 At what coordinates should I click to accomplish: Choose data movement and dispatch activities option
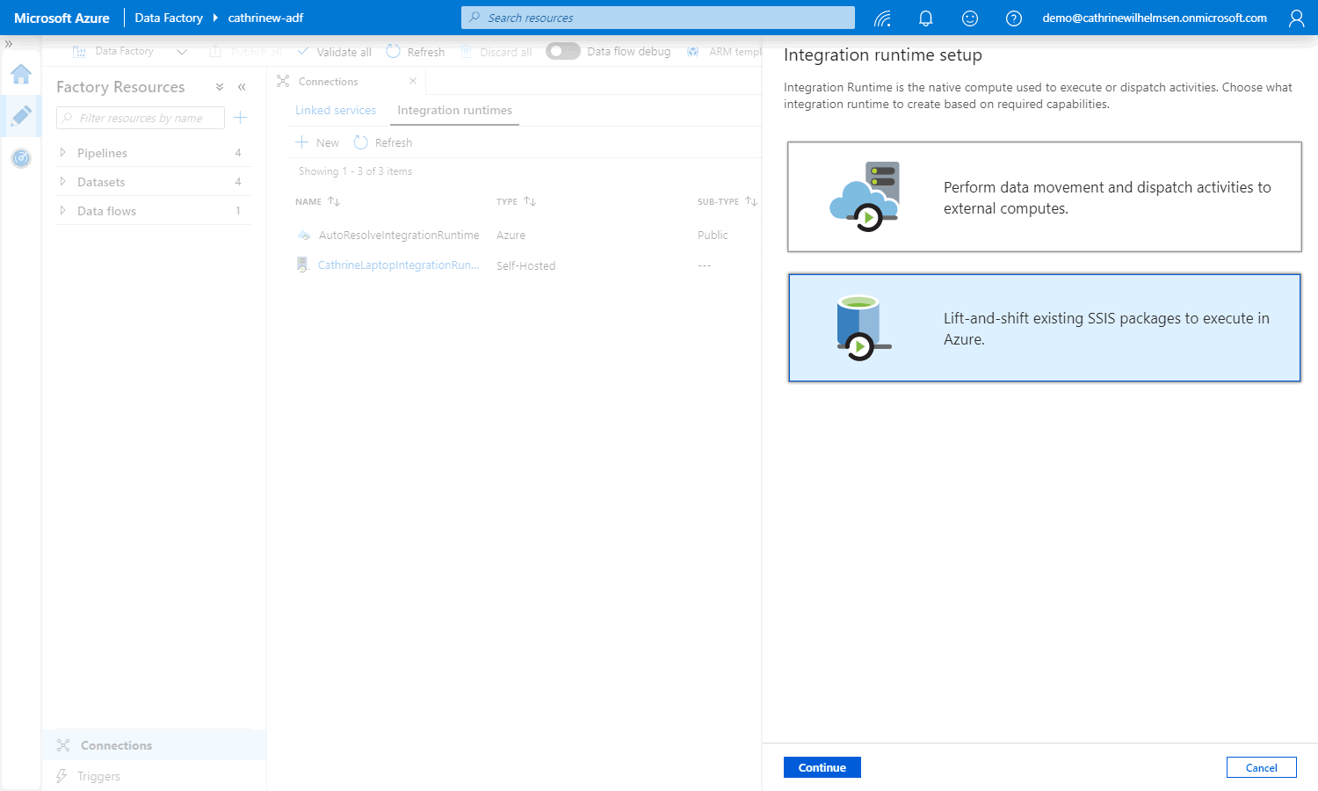pyautogui.click(x=1044, y=197)
